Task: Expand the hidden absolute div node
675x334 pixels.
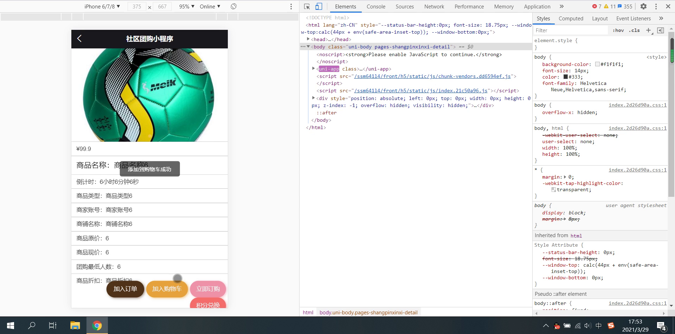Action: pos(314,98)
